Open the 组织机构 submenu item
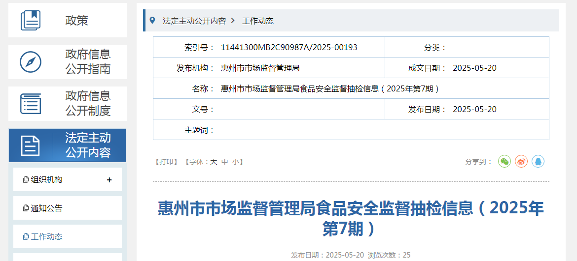 [68, 179]
